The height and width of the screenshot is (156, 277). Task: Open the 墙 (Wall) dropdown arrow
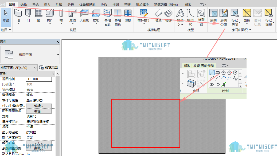pyautogui.click(x=18, y=24)
